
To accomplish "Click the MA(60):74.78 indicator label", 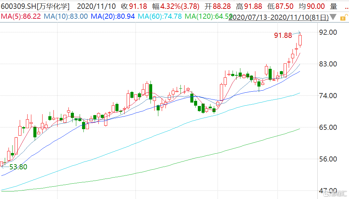I will pyautogui.click(x=160, y=16).
